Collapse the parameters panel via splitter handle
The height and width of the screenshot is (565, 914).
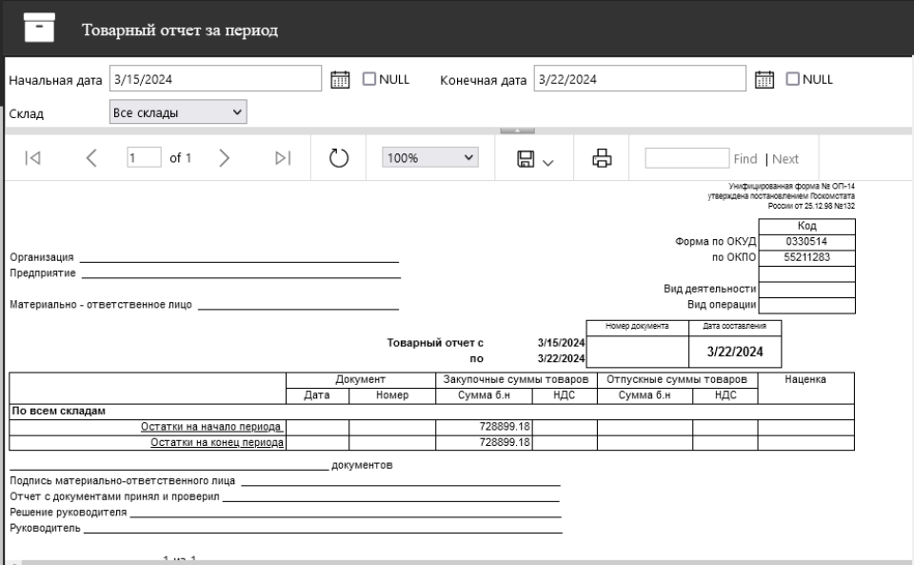(514, 131)
